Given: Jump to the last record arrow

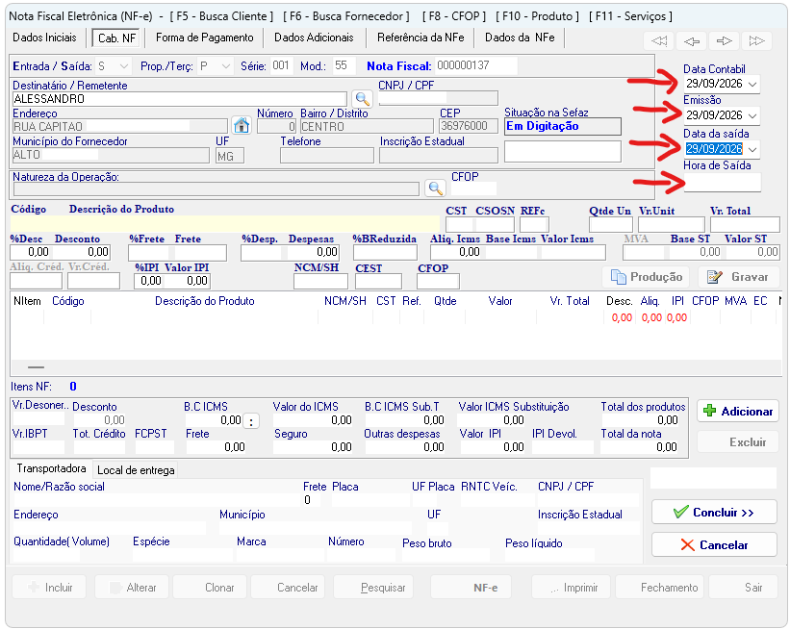Looking at the screenshot, I should tap(756, 41).
